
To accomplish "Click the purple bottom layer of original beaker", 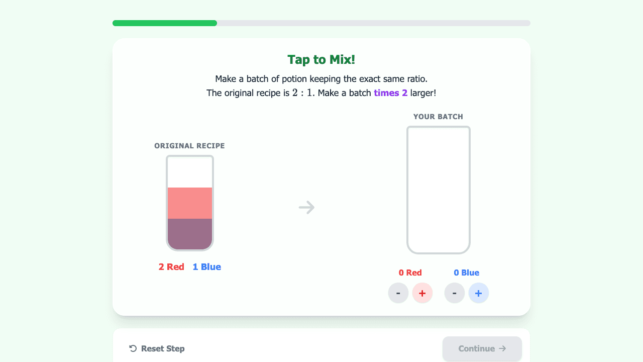I will [190, 234].
